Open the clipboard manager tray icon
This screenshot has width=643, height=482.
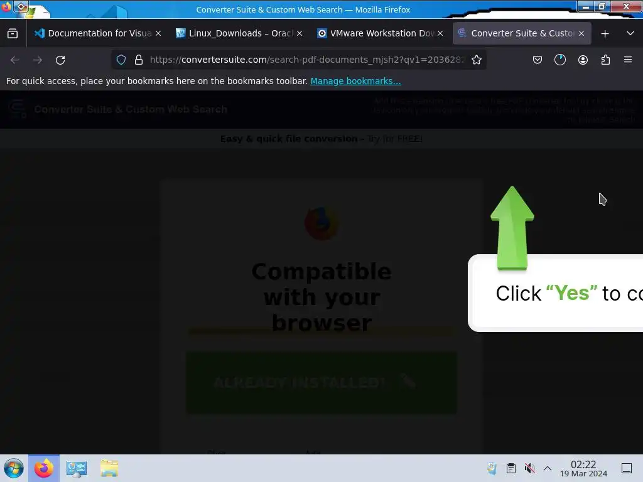pyautogui.click(x=511, y=468)
